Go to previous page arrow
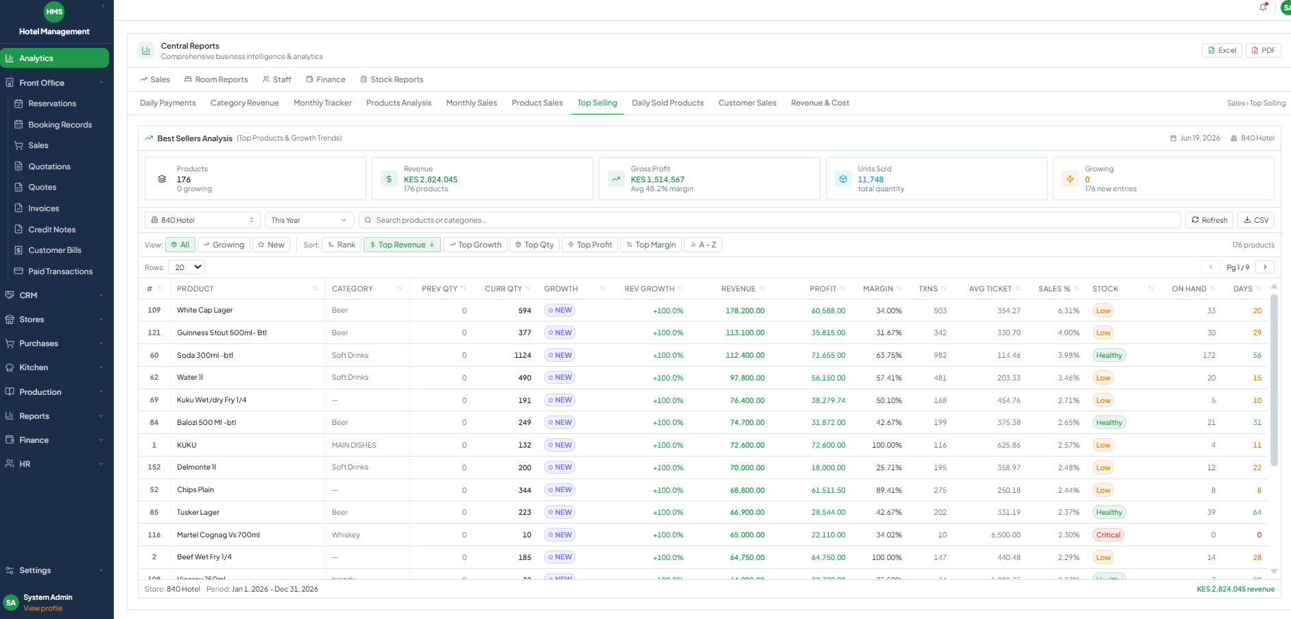This screenshot has width=1291, height=619. tap(1211, 267)
